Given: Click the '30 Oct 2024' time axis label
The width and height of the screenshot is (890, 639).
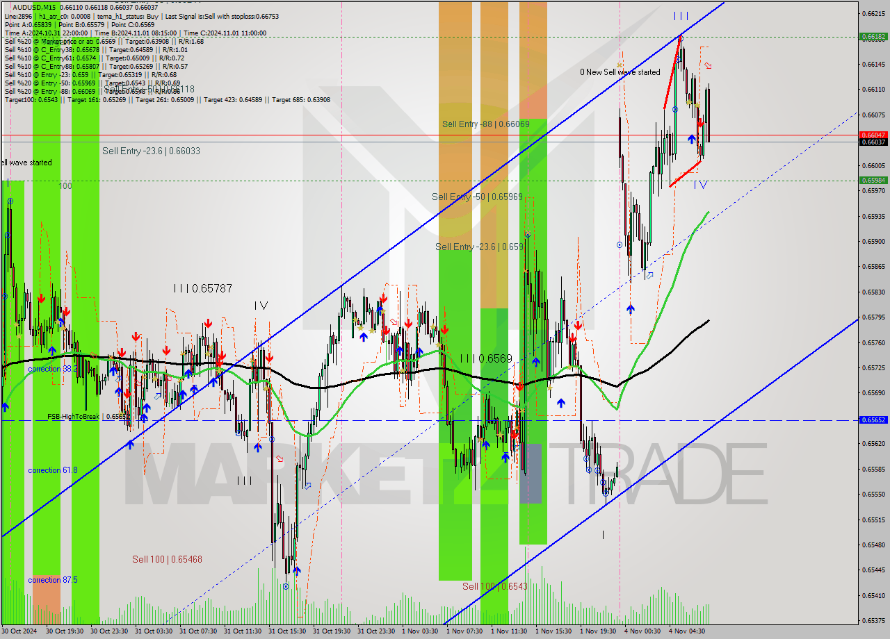Looking at the screenshot, I should coord(20,631).
